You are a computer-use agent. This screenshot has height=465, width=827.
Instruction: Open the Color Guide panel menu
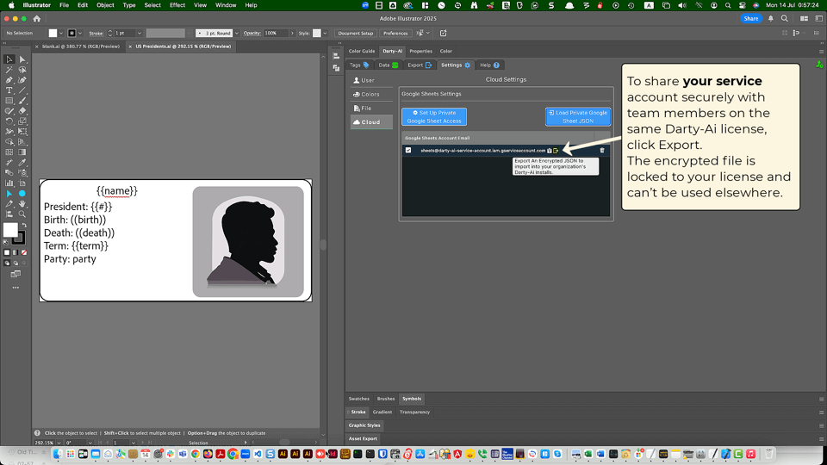tap(821, 51)
